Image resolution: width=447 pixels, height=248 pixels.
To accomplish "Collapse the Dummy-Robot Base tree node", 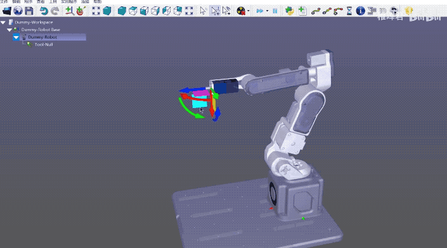I will tap(10, 30).
